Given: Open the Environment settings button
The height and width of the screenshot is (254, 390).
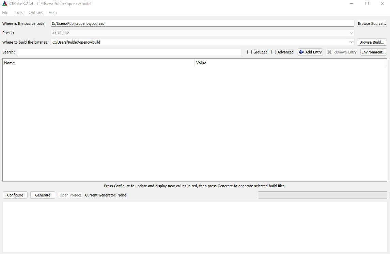Looking at the screenshot, I should pos(373,52).
